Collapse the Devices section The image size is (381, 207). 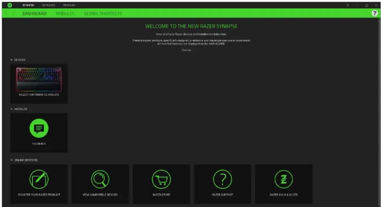(x=12, y=60)
